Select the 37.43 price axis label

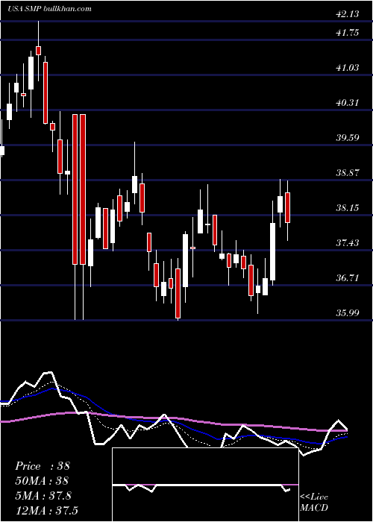click(348, 242)
